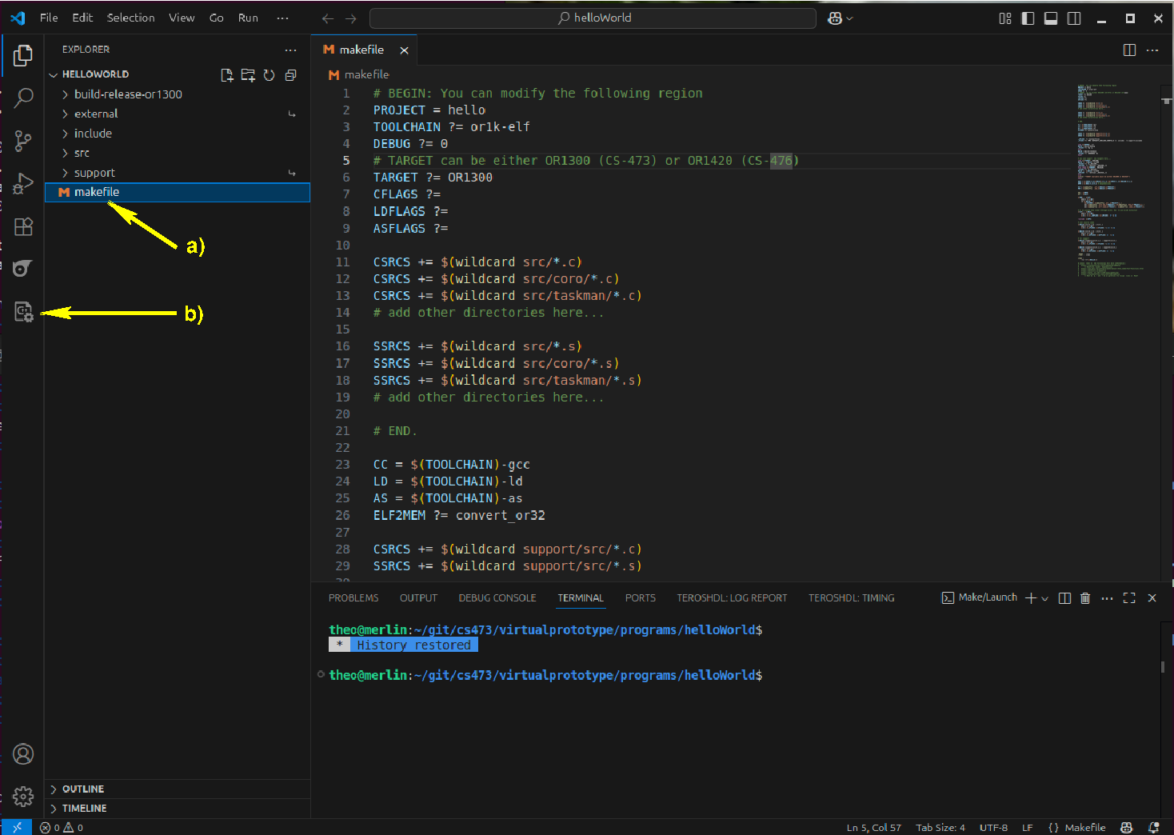
Task: Create a new folder in HELLOWORLD
Action: [x=248, y=74]
